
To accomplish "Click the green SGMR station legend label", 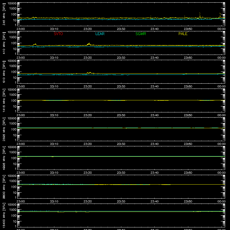I will (x=141, y=34).
